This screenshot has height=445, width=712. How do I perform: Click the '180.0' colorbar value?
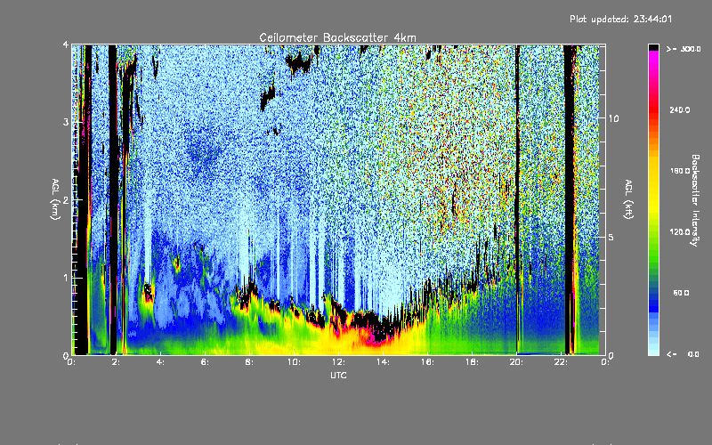point(679,171)
